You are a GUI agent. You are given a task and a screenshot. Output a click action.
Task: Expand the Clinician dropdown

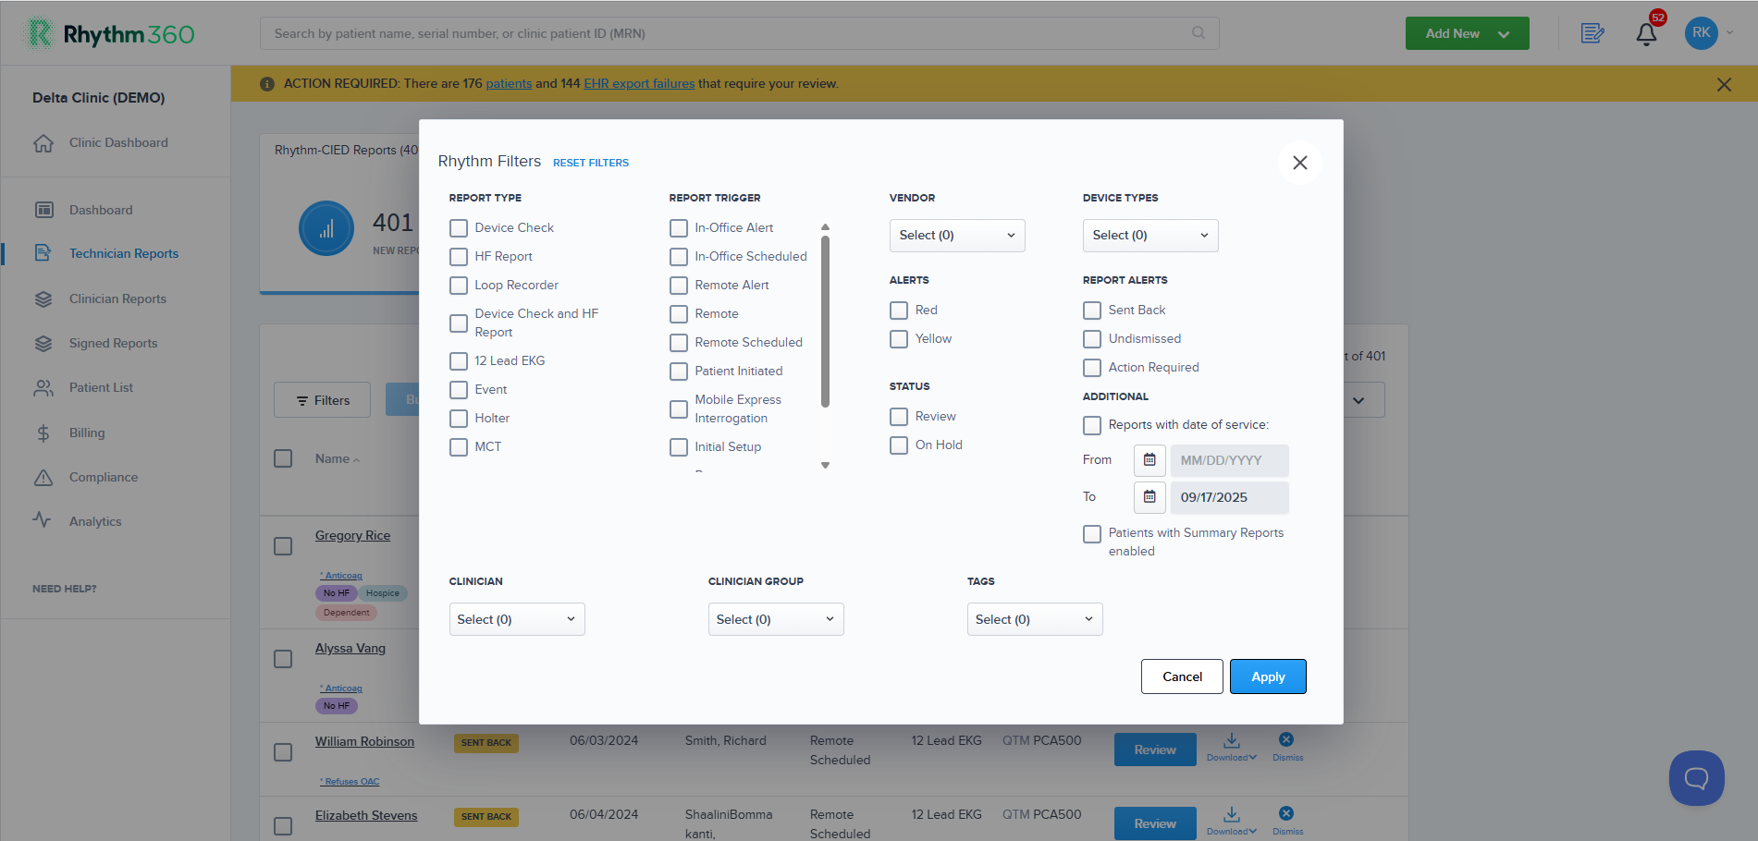517,619
